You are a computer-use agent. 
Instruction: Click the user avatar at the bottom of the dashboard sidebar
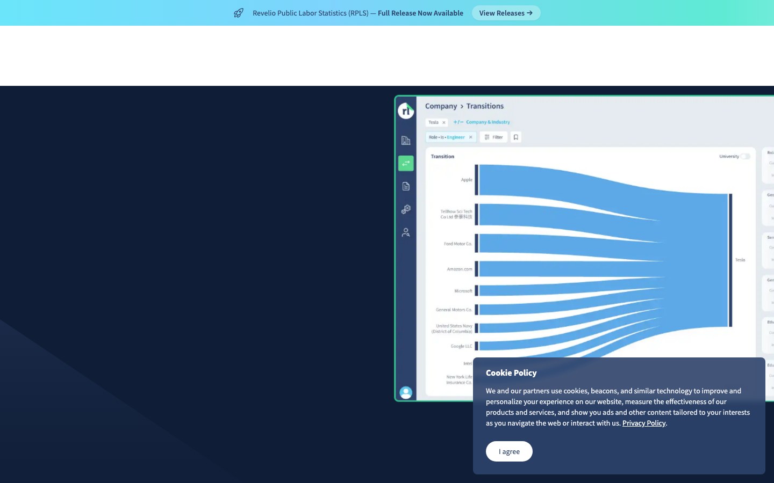click(x=406, y=392)
